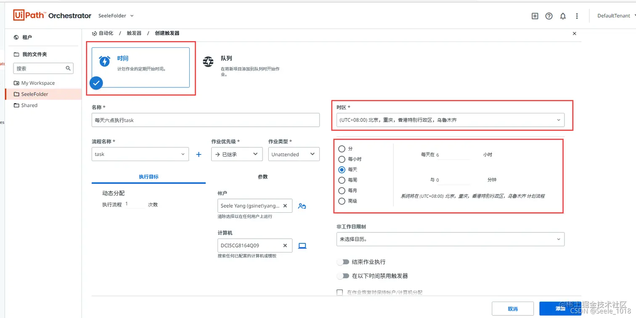Image resolution: width=636 pixels, height=318 pixels.
Task: Open the three-dot overflow menu icon
Action: [x=577, y=16]
